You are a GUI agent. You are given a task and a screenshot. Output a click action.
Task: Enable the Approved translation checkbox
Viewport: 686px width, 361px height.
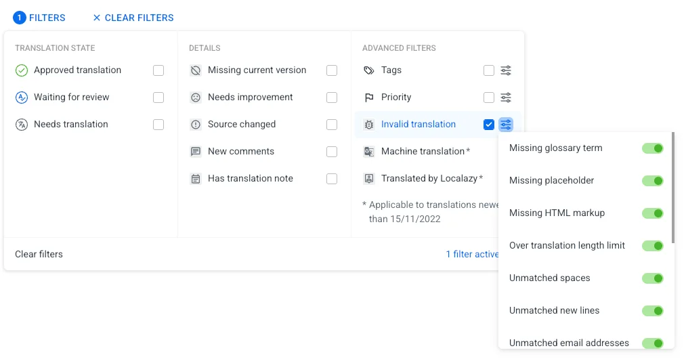point(158,70)
